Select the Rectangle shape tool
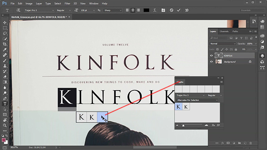Viewport: 267px width, 150px height. [5, 115]
